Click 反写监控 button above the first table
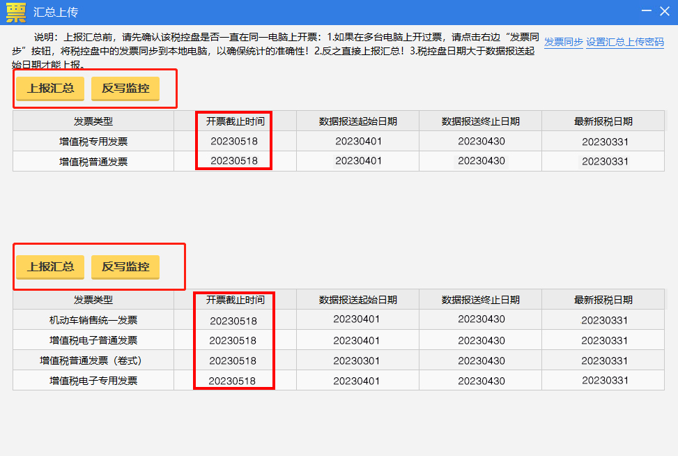678x456 pixels. pos(125,89)
